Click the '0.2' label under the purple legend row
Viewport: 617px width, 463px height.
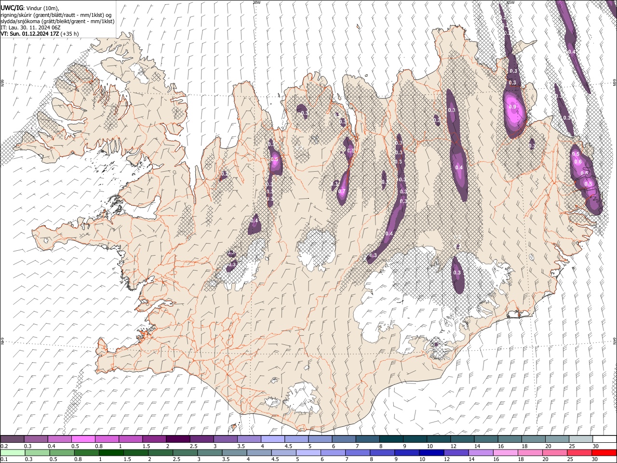tap(4, 446)
